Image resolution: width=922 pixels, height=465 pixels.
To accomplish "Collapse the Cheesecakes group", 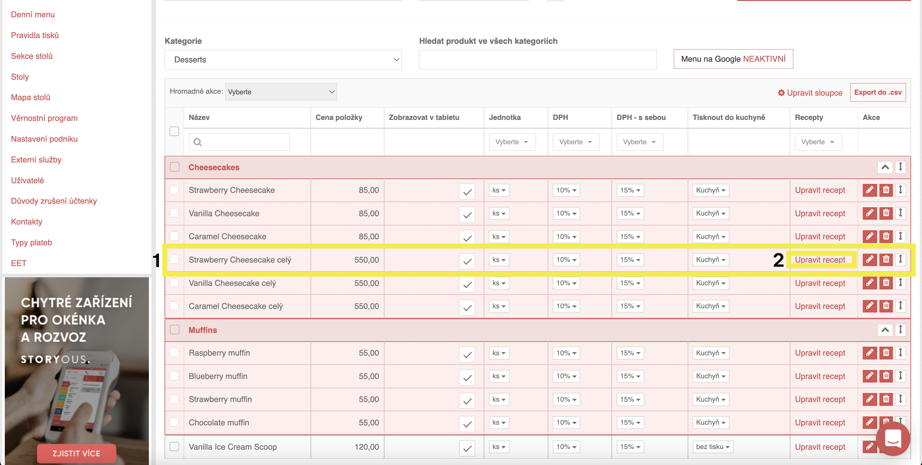I will [885, 167].
